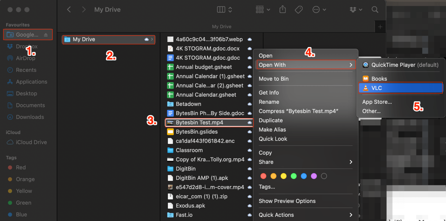
Task: Open tag options via the Tags toolbar icon
Action: click(298, 10)
